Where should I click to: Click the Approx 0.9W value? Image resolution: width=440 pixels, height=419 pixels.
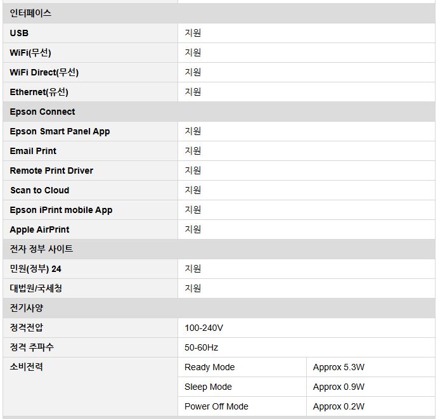339,387
